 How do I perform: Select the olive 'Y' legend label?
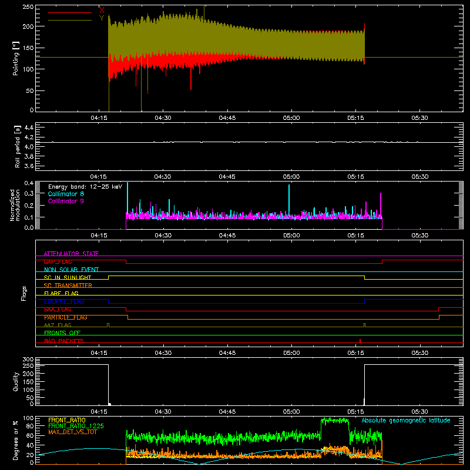coord(102,18)
